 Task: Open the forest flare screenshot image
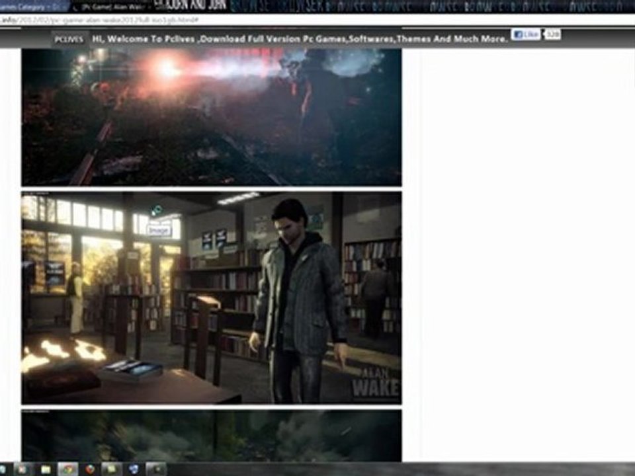[x=212, y=116]
